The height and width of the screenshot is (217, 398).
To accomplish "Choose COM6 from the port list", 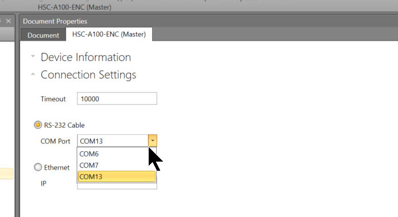I will [x=117, y=154].
